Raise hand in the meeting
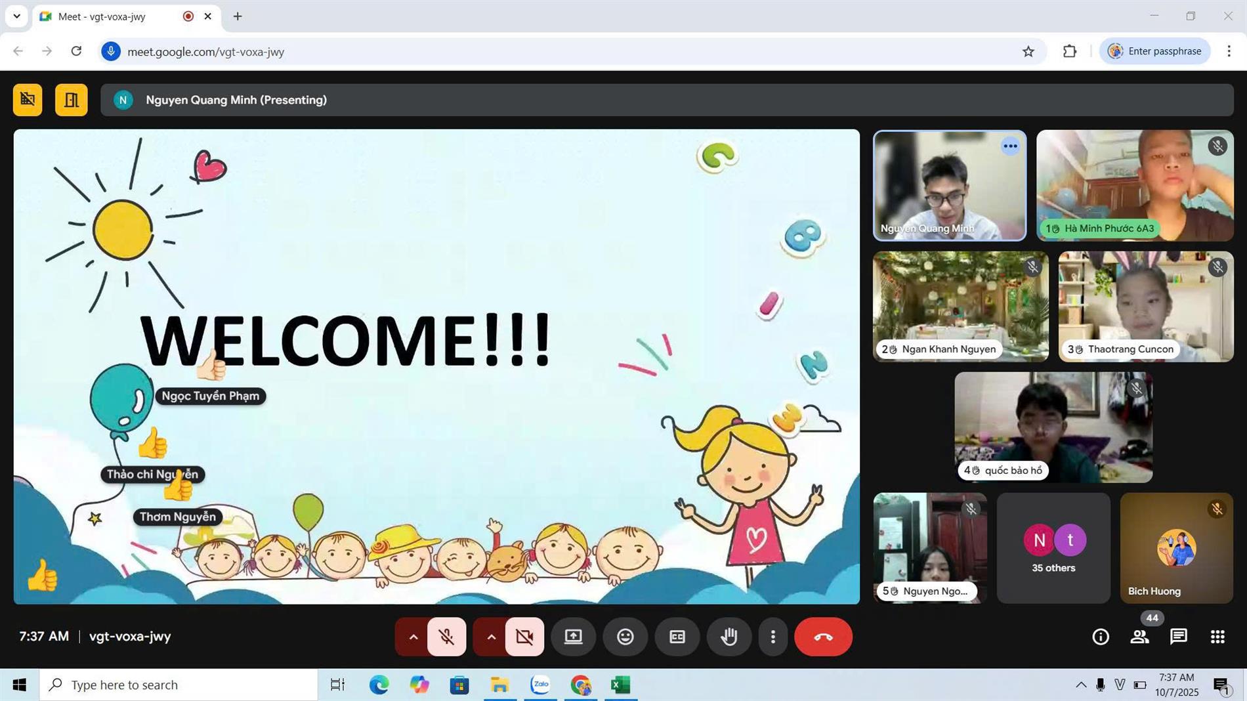 [729, 637]
